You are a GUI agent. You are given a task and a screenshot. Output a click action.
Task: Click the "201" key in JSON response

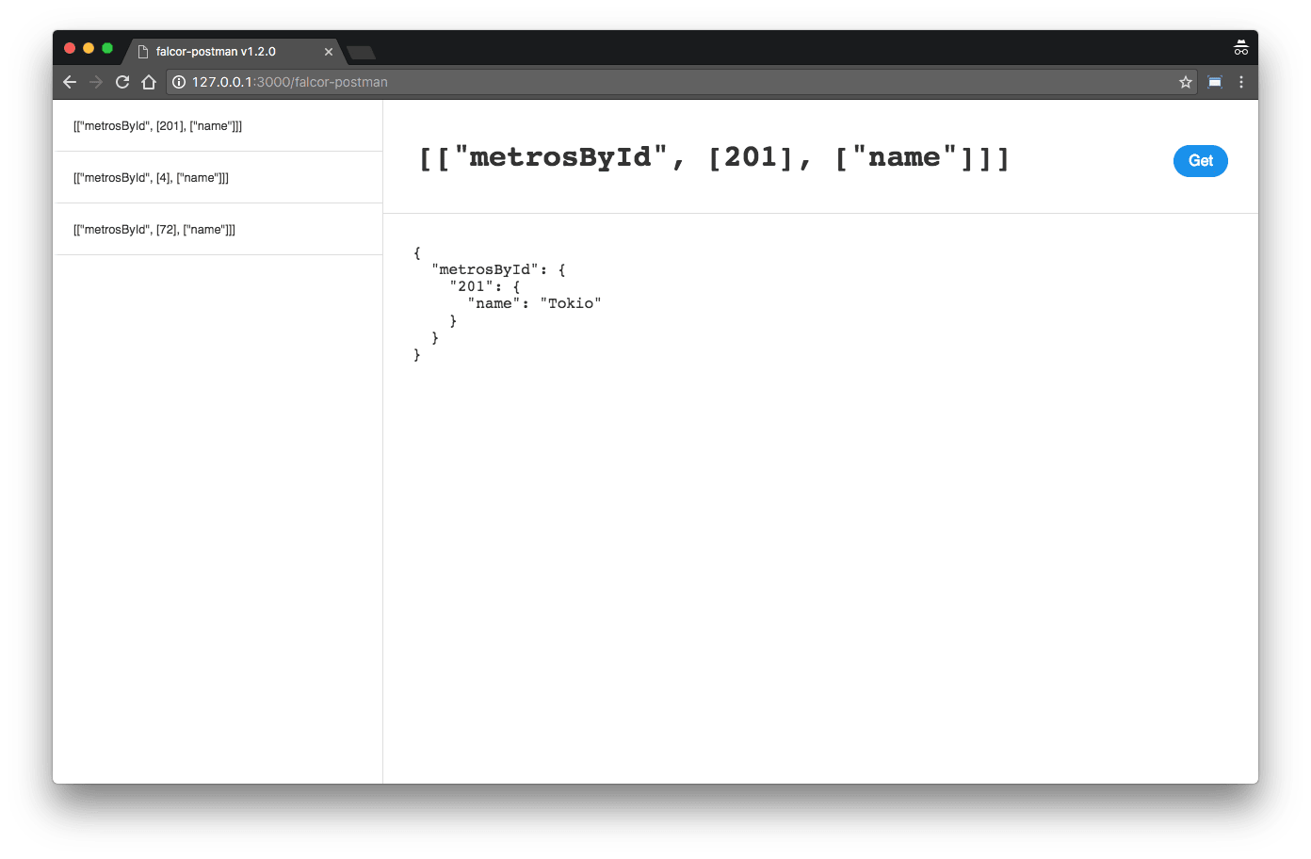pos(472,286)
